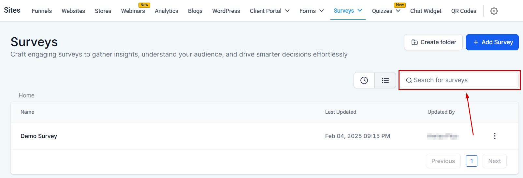Open the Demo Survey entry
The height and width of the screenshot is (178, 523).
[39, 136]
